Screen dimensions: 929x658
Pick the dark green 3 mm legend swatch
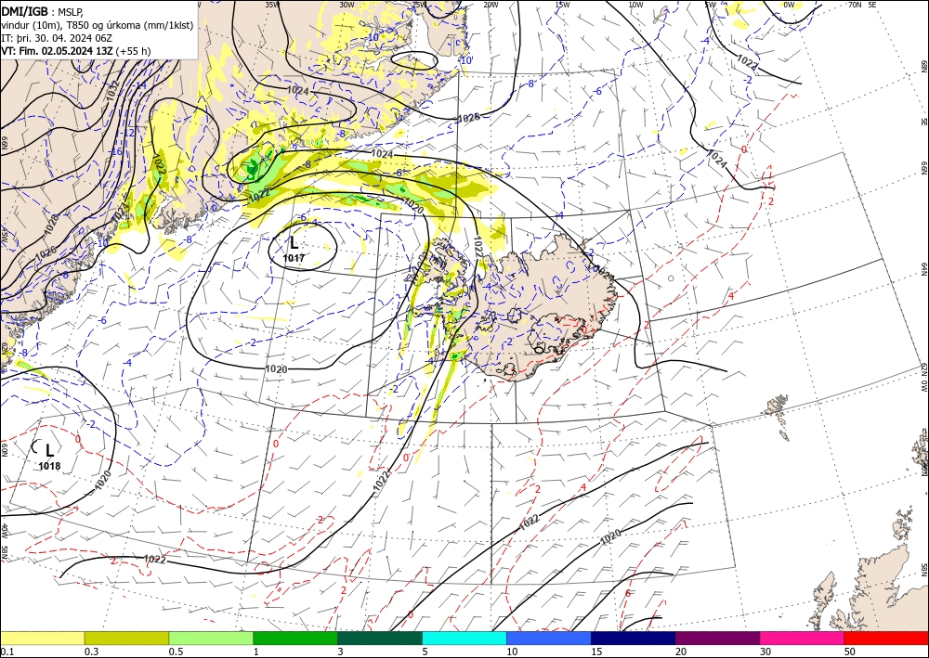380,638
